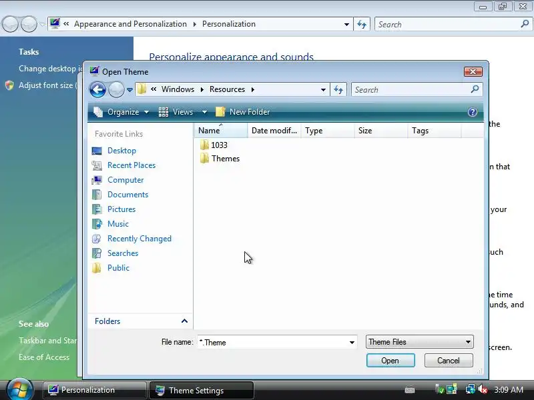Click Resources in the dialog address breadcrumb

(227, 89)
